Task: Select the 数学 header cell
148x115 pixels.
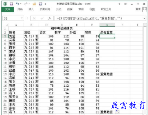Action: (x=62, y=32)
